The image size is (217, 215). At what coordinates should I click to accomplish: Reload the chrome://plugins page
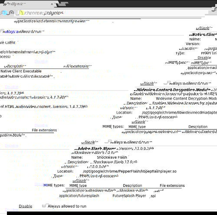10,13
